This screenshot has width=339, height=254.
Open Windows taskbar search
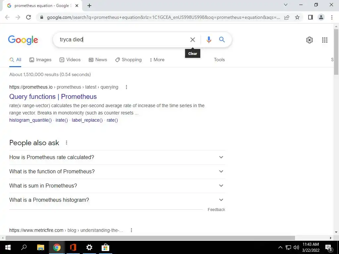click(x=24, y=247)
